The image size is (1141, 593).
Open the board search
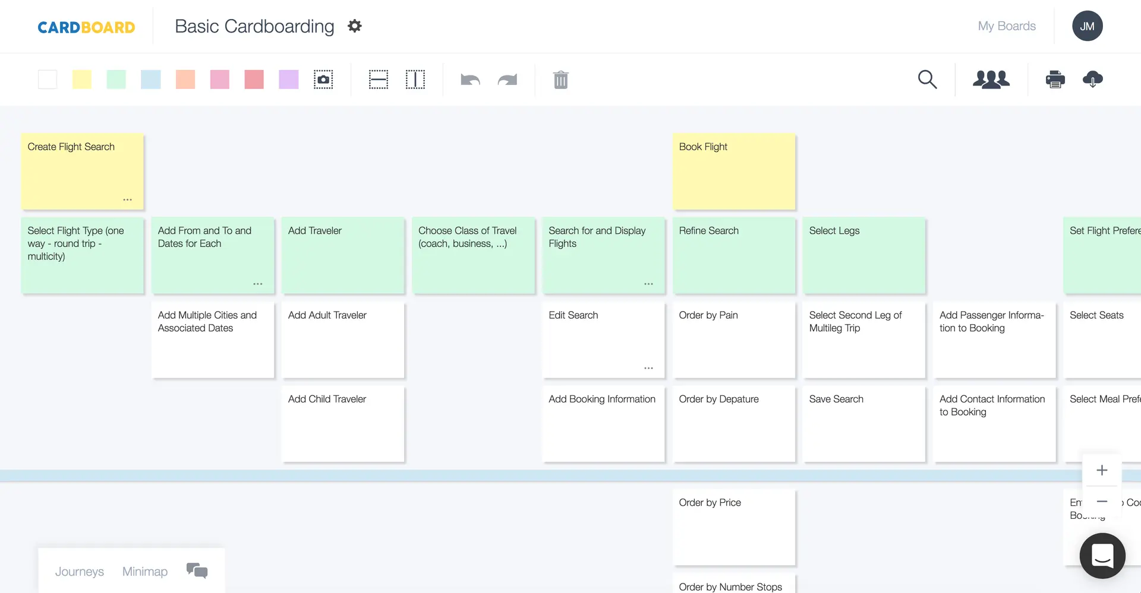pyautogui.click(x=928, y=79)
